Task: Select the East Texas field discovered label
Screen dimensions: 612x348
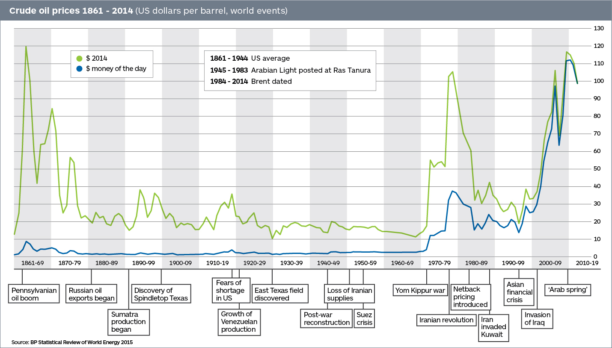Action: coord(279,294)
